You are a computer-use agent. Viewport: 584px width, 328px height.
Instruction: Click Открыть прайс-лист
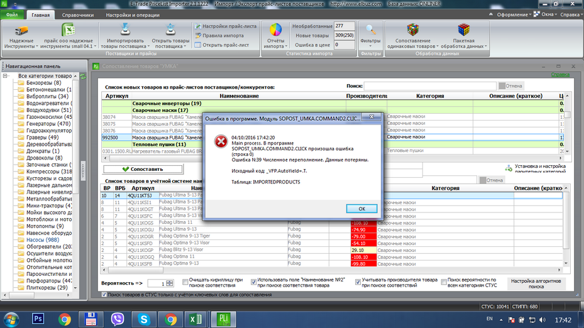222,45
